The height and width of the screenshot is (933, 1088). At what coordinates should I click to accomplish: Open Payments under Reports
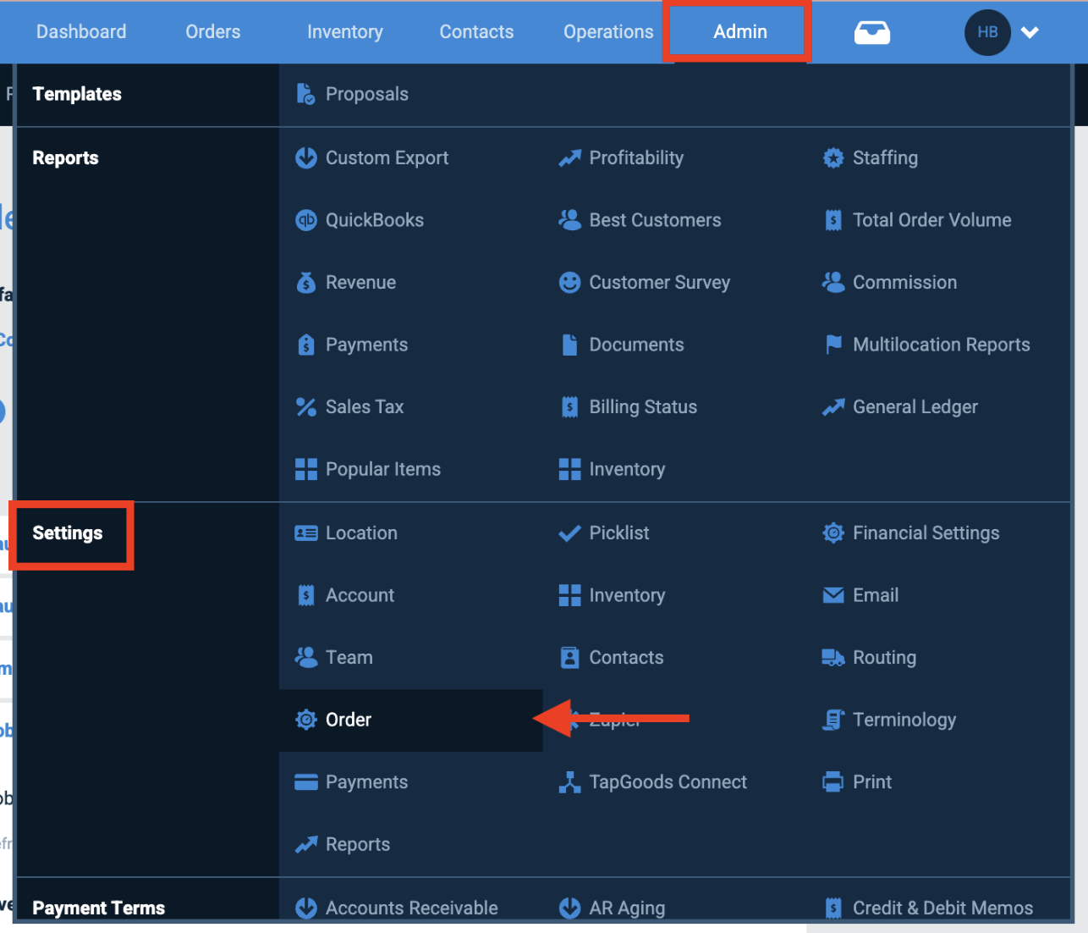tap(366, 345)
